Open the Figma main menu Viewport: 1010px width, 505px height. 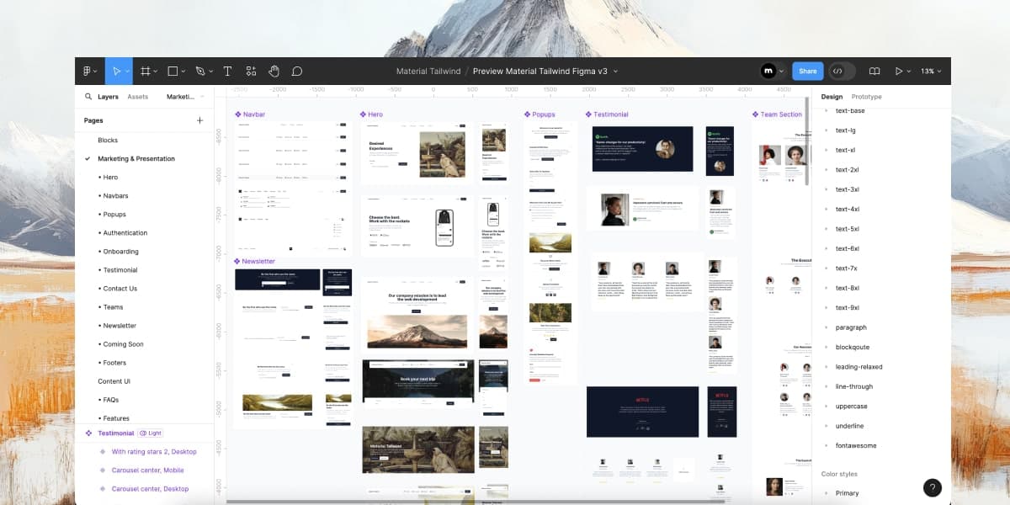click(88, 72)
